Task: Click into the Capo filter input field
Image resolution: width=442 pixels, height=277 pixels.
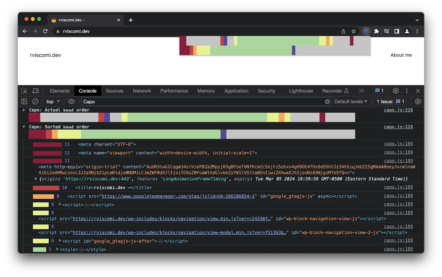Action: pos(203,102)
